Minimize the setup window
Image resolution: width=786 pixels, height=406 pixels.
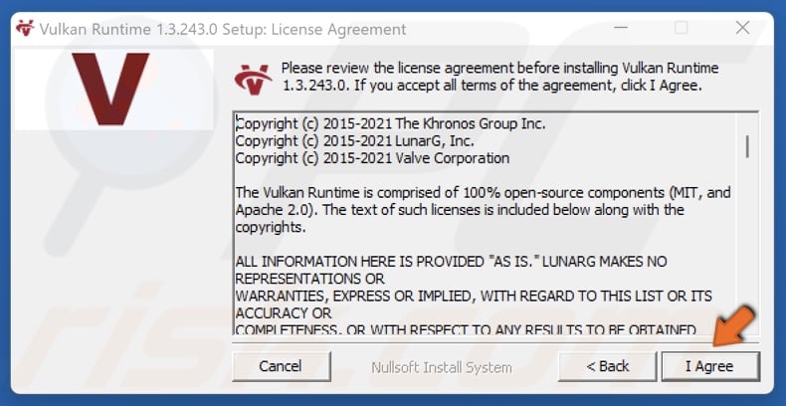621,28
